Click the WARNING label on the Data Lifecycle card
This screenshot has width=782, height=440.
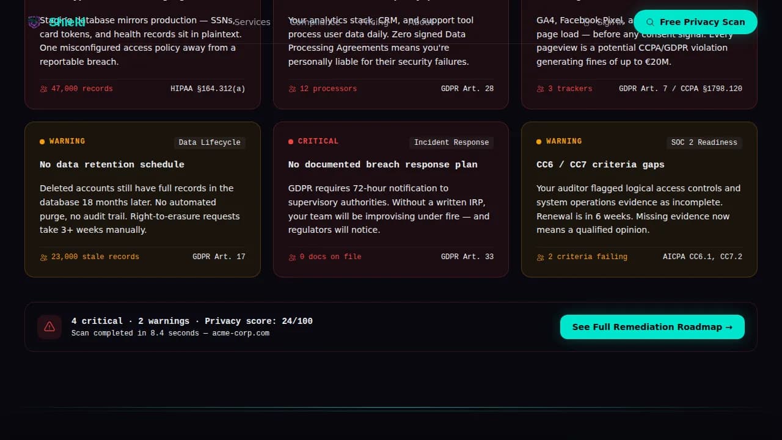(67, 141)
